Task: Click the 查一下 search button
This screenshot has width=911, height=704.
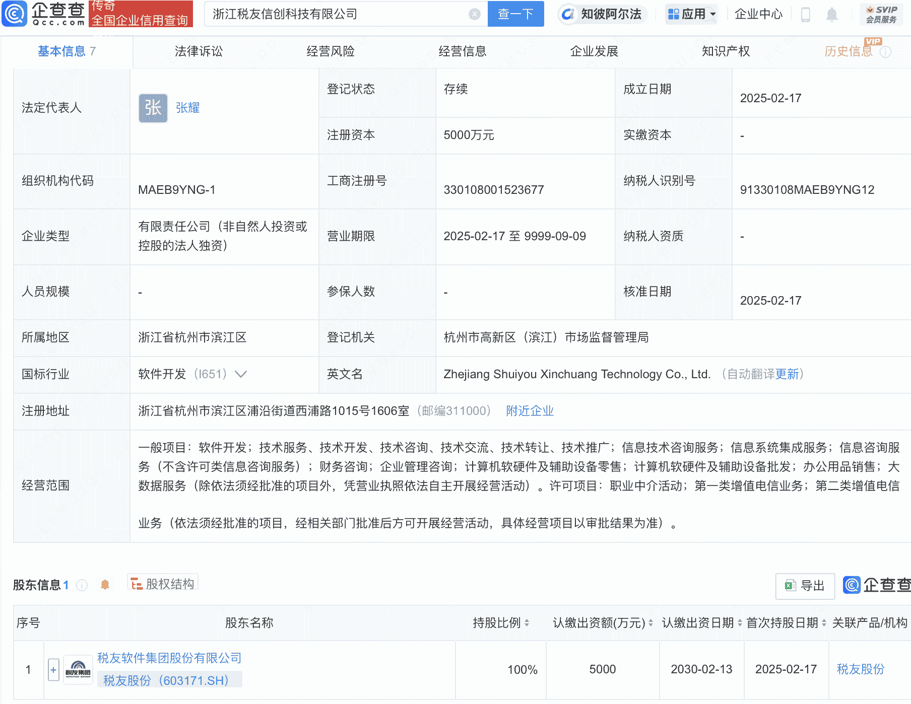Action: coord(515,14)
